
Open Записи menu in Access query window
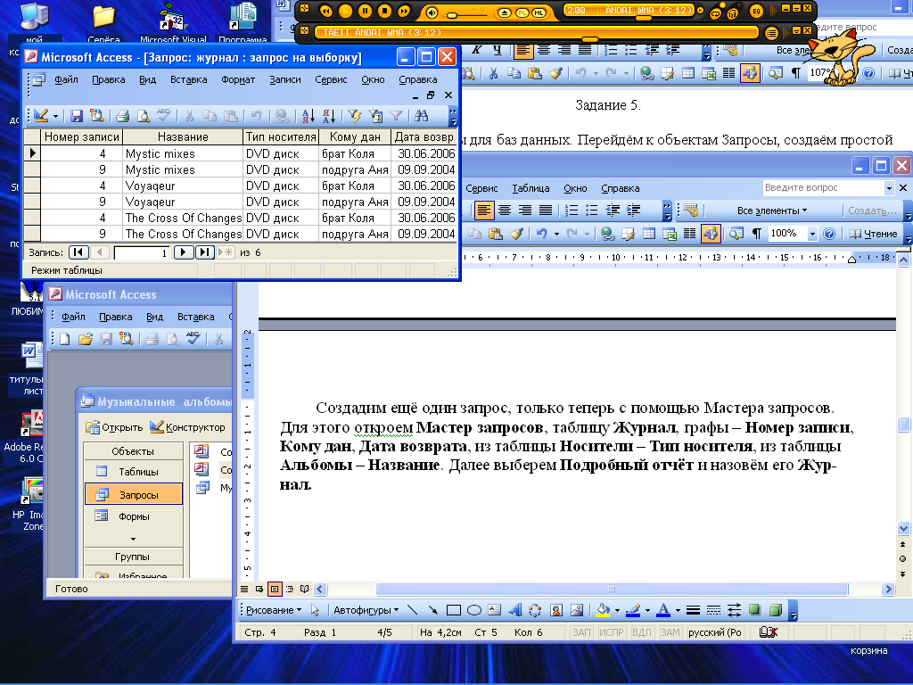pyautogui.click(x=284, y=79)
